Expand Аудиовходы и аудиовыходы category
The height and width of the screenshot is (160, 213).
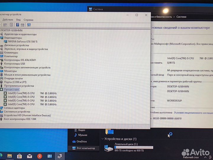pos(20,34)
